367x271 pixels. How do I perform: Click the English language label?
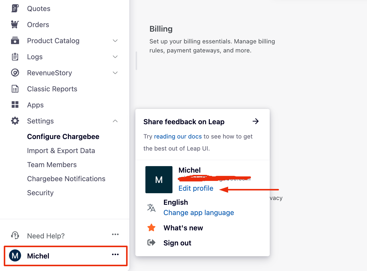tap(176, 202)
